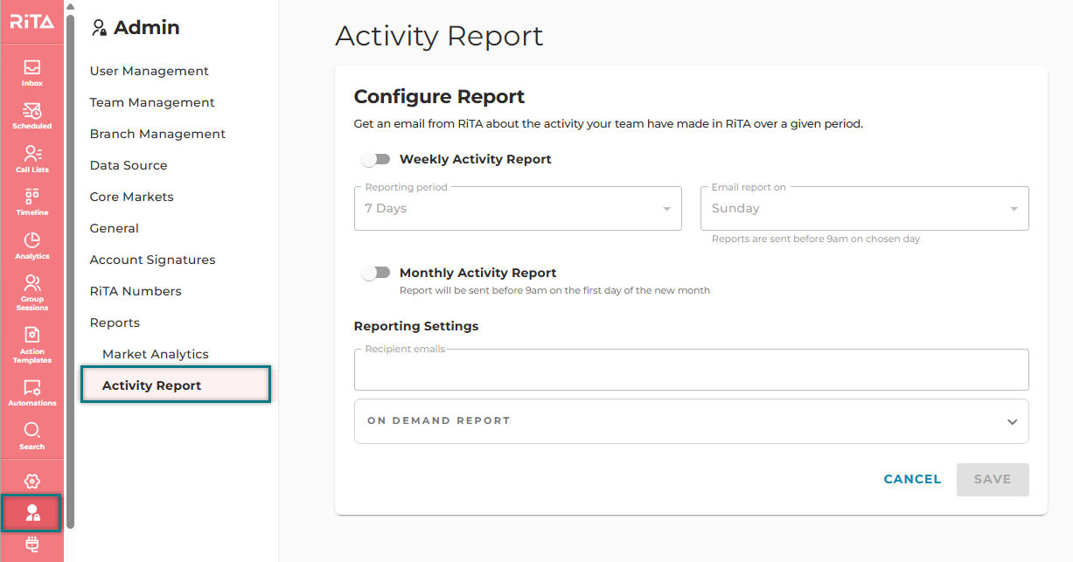Screen dimensions: 1073x562
Task: Click the Admin user icon in sidebar
Action: tap(31, 513)
